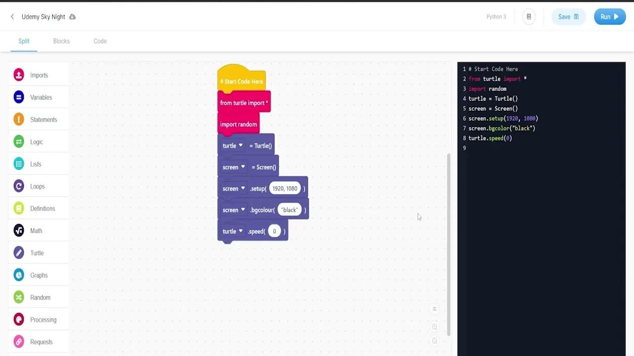The image size is (634, 356).
Task: Open the Loops block category icon
Action: coord(19,186)
